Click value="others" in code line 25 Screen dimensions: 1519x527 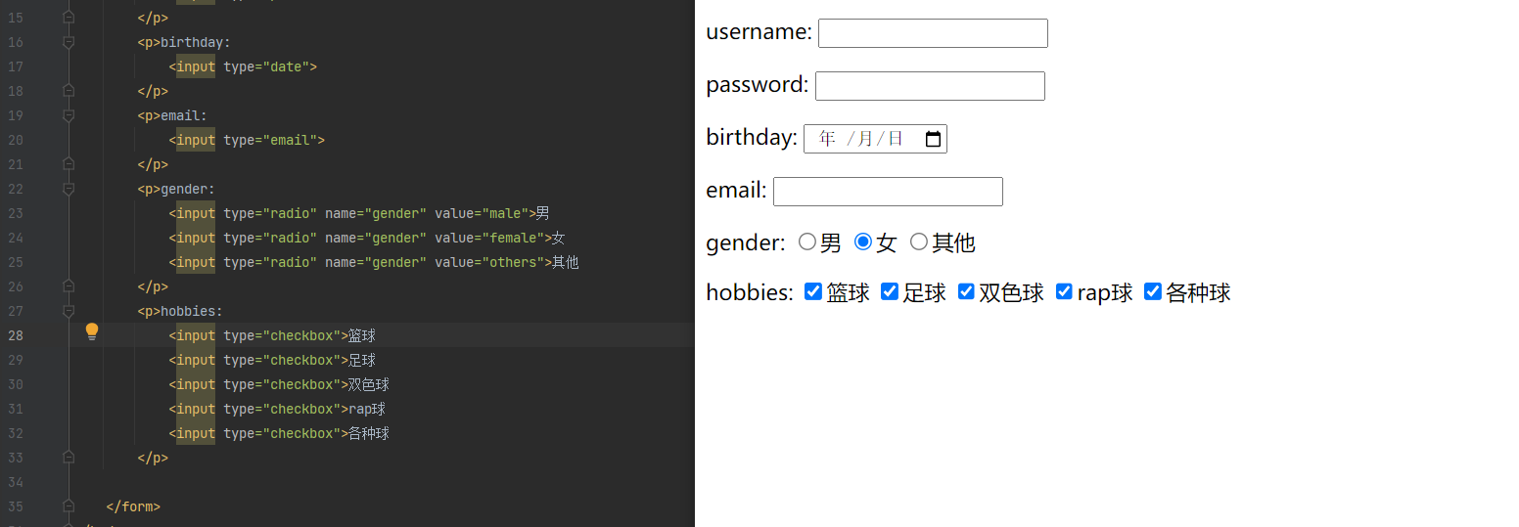(490, 262)
